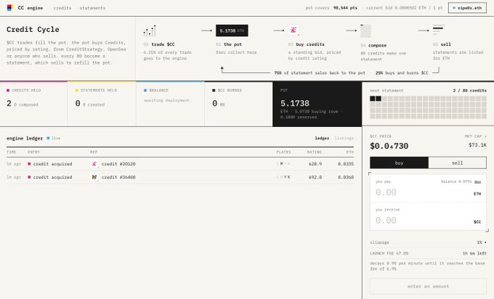Screen dimensions: 494x299
Task: Switch to the listings tab
Action: tap(344, 138)
